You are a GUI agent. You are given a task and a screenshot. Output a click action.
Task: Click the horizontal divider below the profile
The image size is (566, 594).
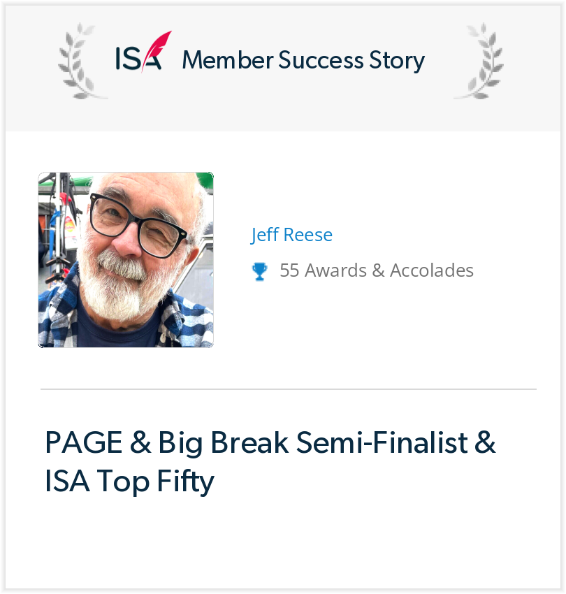pyautogui.click(x=289, y=389)
